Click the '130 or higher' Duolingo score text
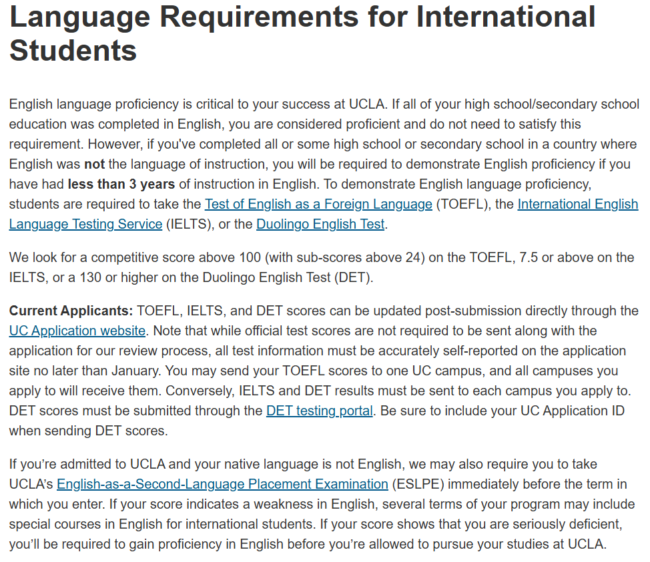650x562 pixels. pos(119,277)
